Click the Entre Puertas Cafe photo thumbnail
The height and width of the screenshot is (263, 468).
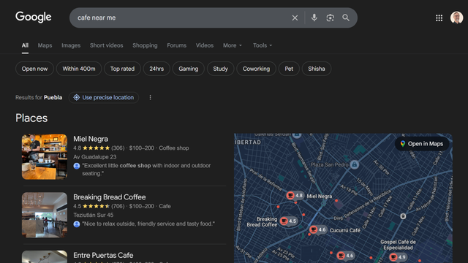[45, 256]
